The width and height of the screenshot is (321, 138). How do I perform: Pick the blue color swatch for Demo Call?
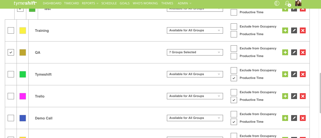[x=23, y=118]
